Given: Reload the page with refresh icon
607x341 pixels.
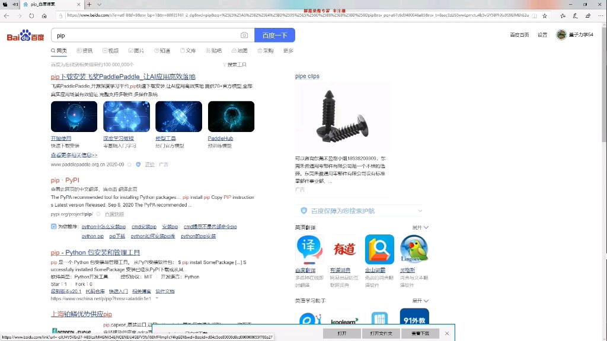Looking at the screenshot, I should 31,16.
